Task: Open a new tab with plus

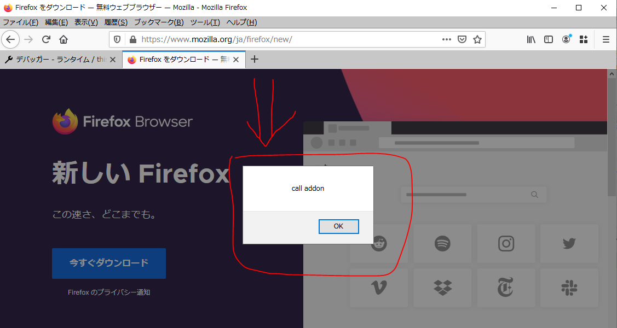Action: [255, 60]
